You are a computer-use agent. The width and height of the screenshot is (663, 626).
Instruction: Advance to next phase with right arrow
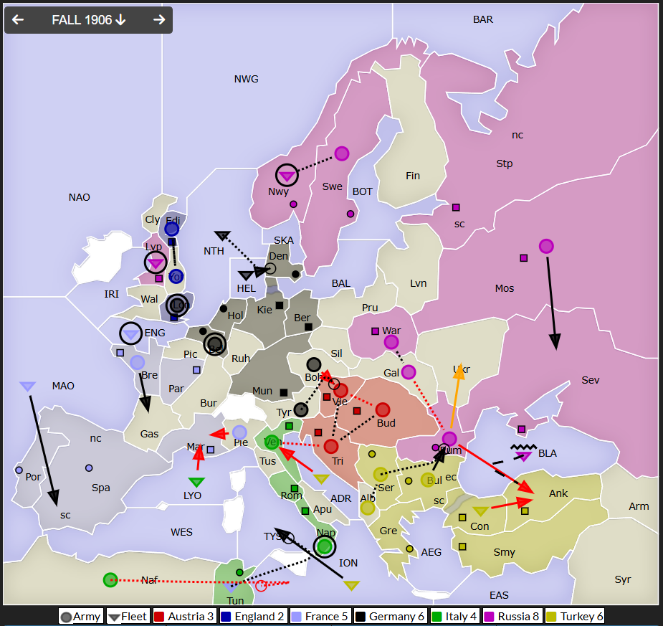click(159, 20)
